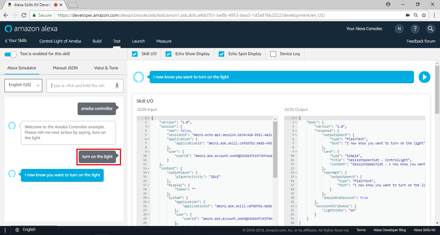Click the shouldEndSession true line

345,198
